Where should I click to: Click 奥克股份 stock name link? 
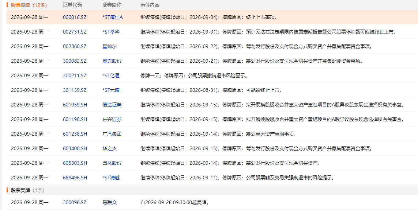tap(112, 61)
